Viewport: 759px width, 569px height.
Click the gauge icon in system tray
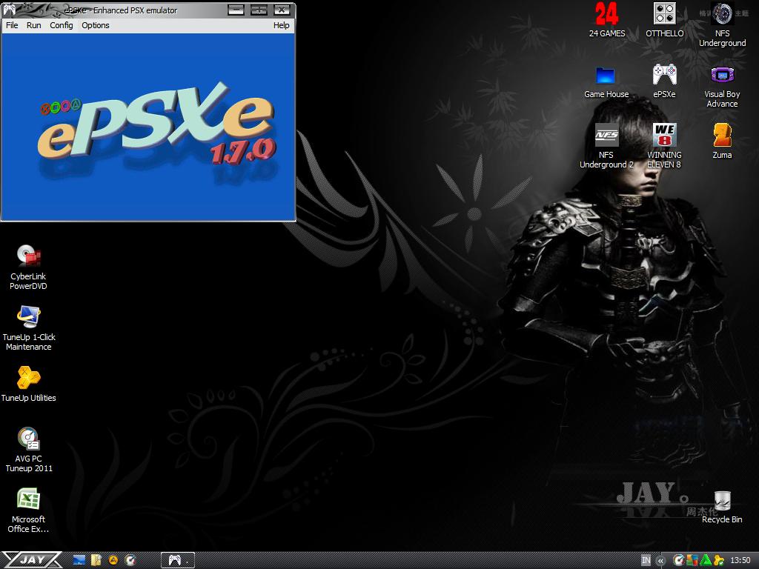pyautogui.click(x=679, y=560)
